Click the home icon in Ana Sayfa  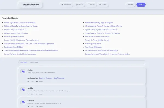[63, 5]
